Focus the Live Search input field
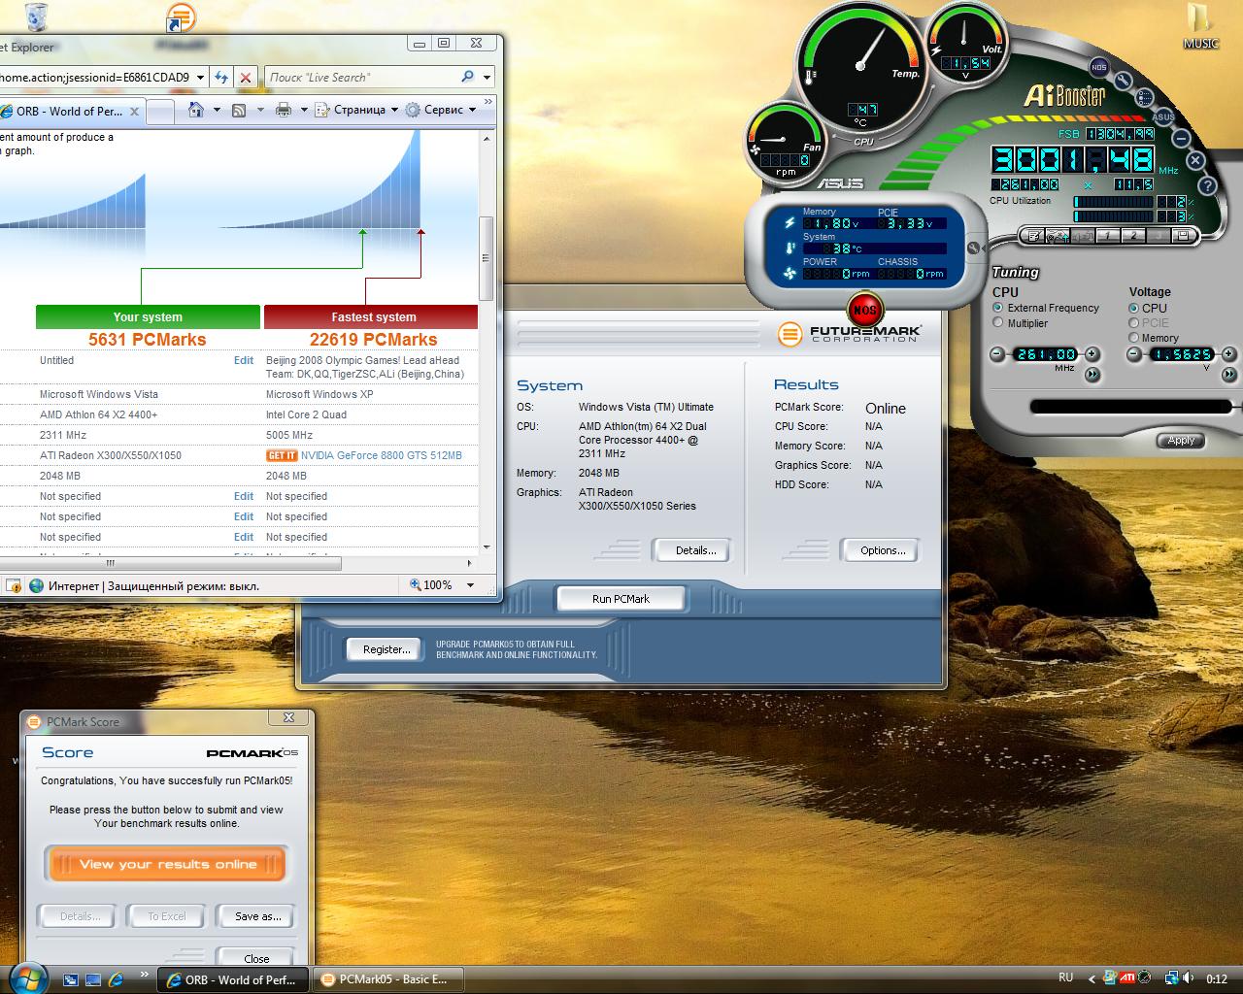 (361, 78)
